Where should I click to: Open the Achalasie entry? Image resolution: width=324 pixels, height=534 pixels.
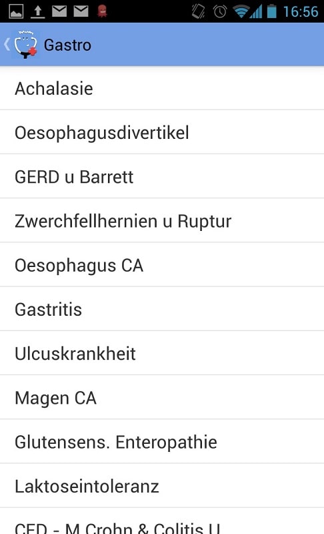click(162, 88)
